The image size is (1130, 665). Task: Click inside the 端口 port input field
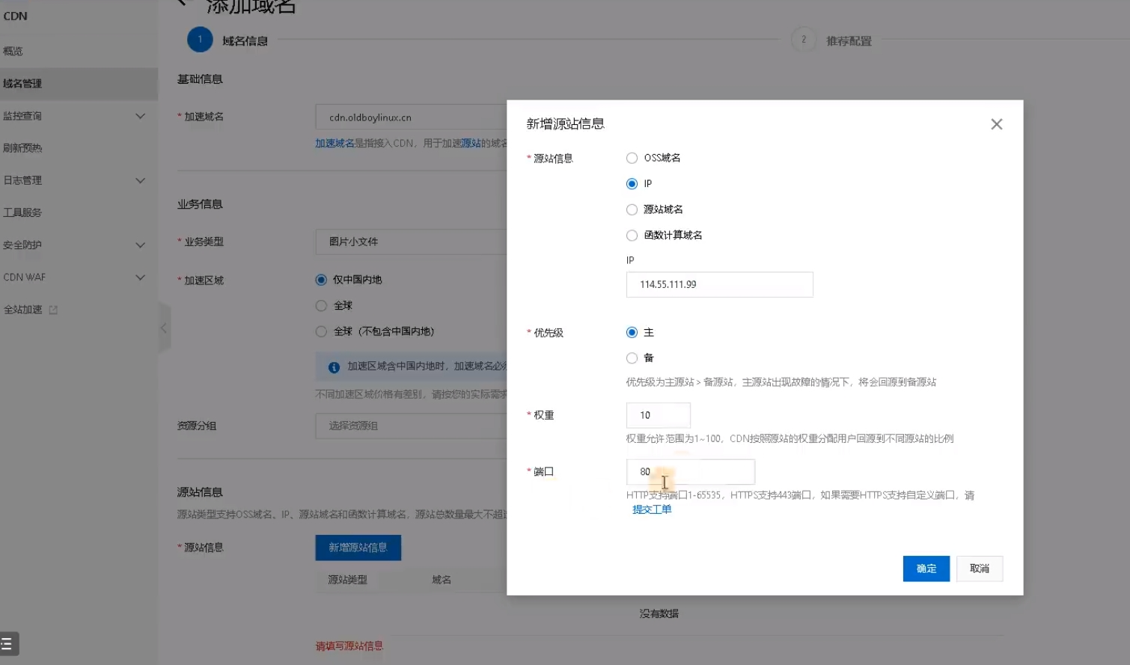(x=690, y=471)
